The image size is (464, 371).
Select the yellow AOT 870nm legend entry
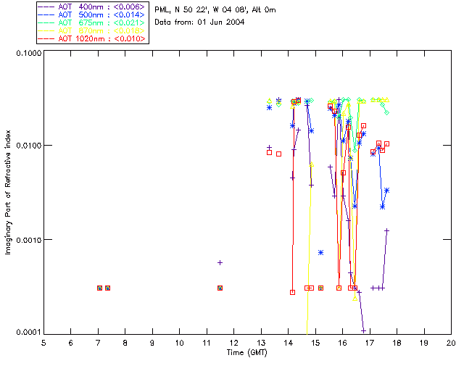pos(92,30)
